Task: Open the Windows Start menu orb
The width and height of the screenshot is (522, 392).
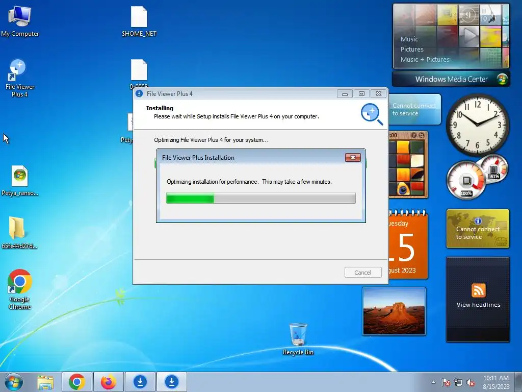Action: pyautogui.click(x=14, y=382)
